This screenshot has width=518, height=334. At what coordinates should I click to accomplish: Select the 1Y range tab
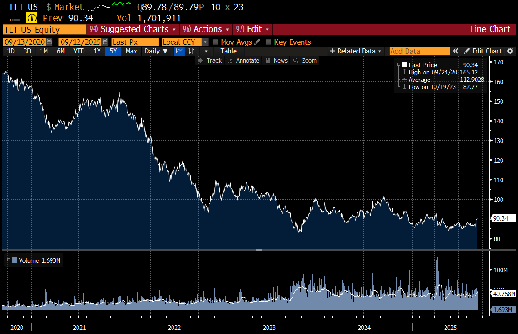97,51
